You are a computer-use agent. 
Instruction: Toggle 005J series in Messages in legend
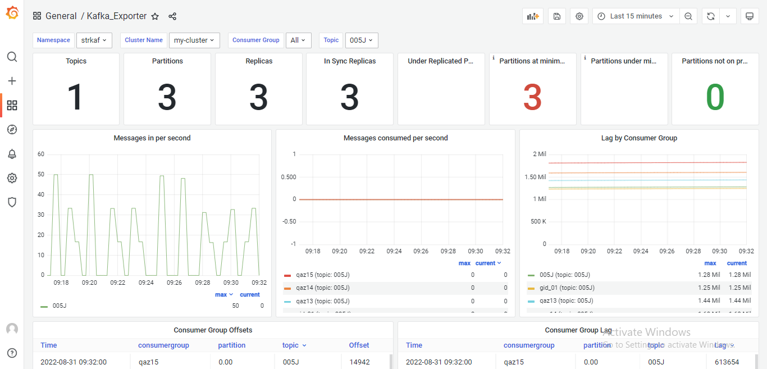pos(60,306)
